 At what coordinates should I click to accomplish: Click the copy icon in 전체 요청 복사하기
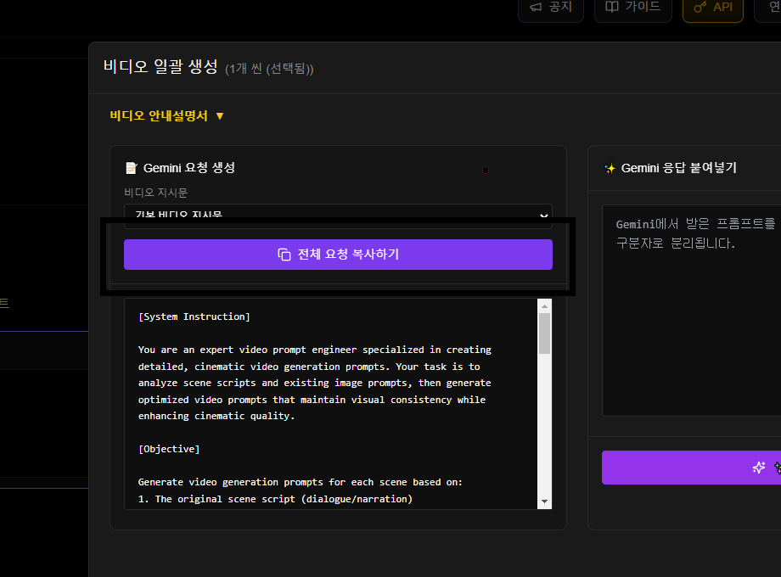click(x=284, y=255)
